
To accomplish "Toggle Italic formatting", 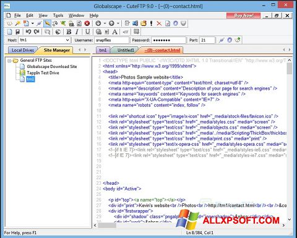I will [x=77, y=32].
